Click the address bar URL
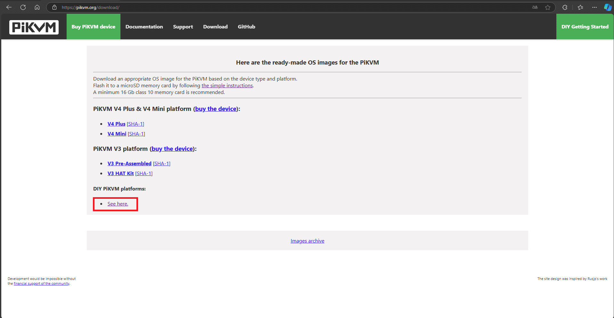This screenshot has width=614, height=318. coord(91,7)
